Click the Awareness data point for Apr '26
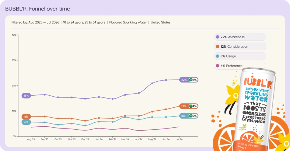 [x=139, y=93]
